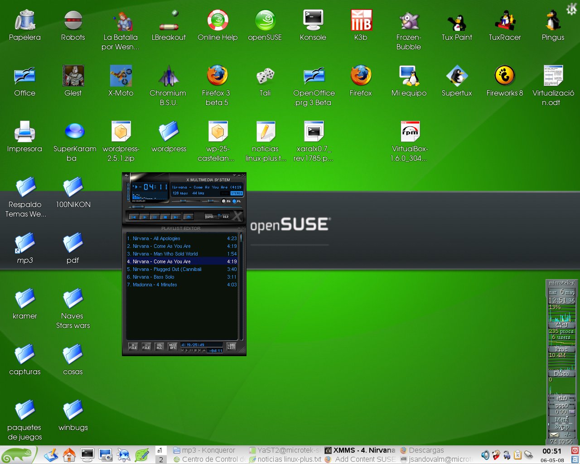Viewport: 580px width, 464px height.
Task: Click XMMS stop button
Action: coord(165,217)
